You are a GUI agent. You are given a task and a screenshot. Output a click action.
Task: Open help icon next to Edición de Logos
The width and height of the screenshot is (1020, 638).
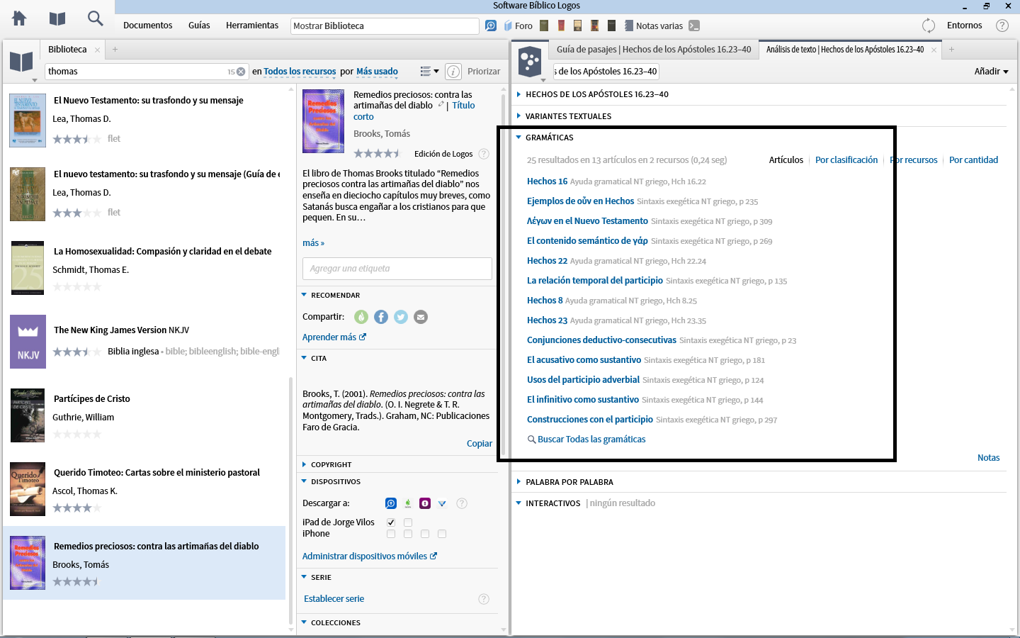click(x=484, y=154)
